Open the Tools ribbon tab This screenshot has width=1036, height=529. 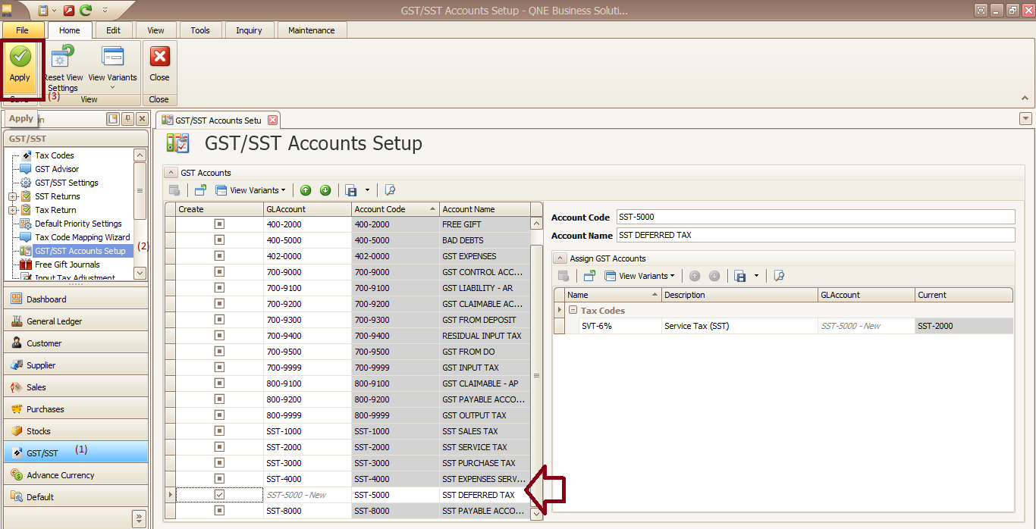point(200,30)
